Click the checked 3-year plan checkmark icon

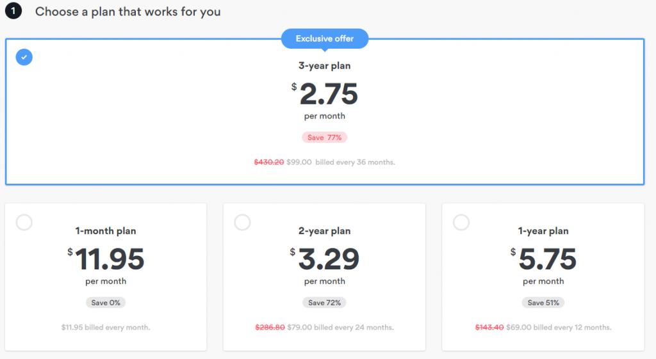(24, 57)
